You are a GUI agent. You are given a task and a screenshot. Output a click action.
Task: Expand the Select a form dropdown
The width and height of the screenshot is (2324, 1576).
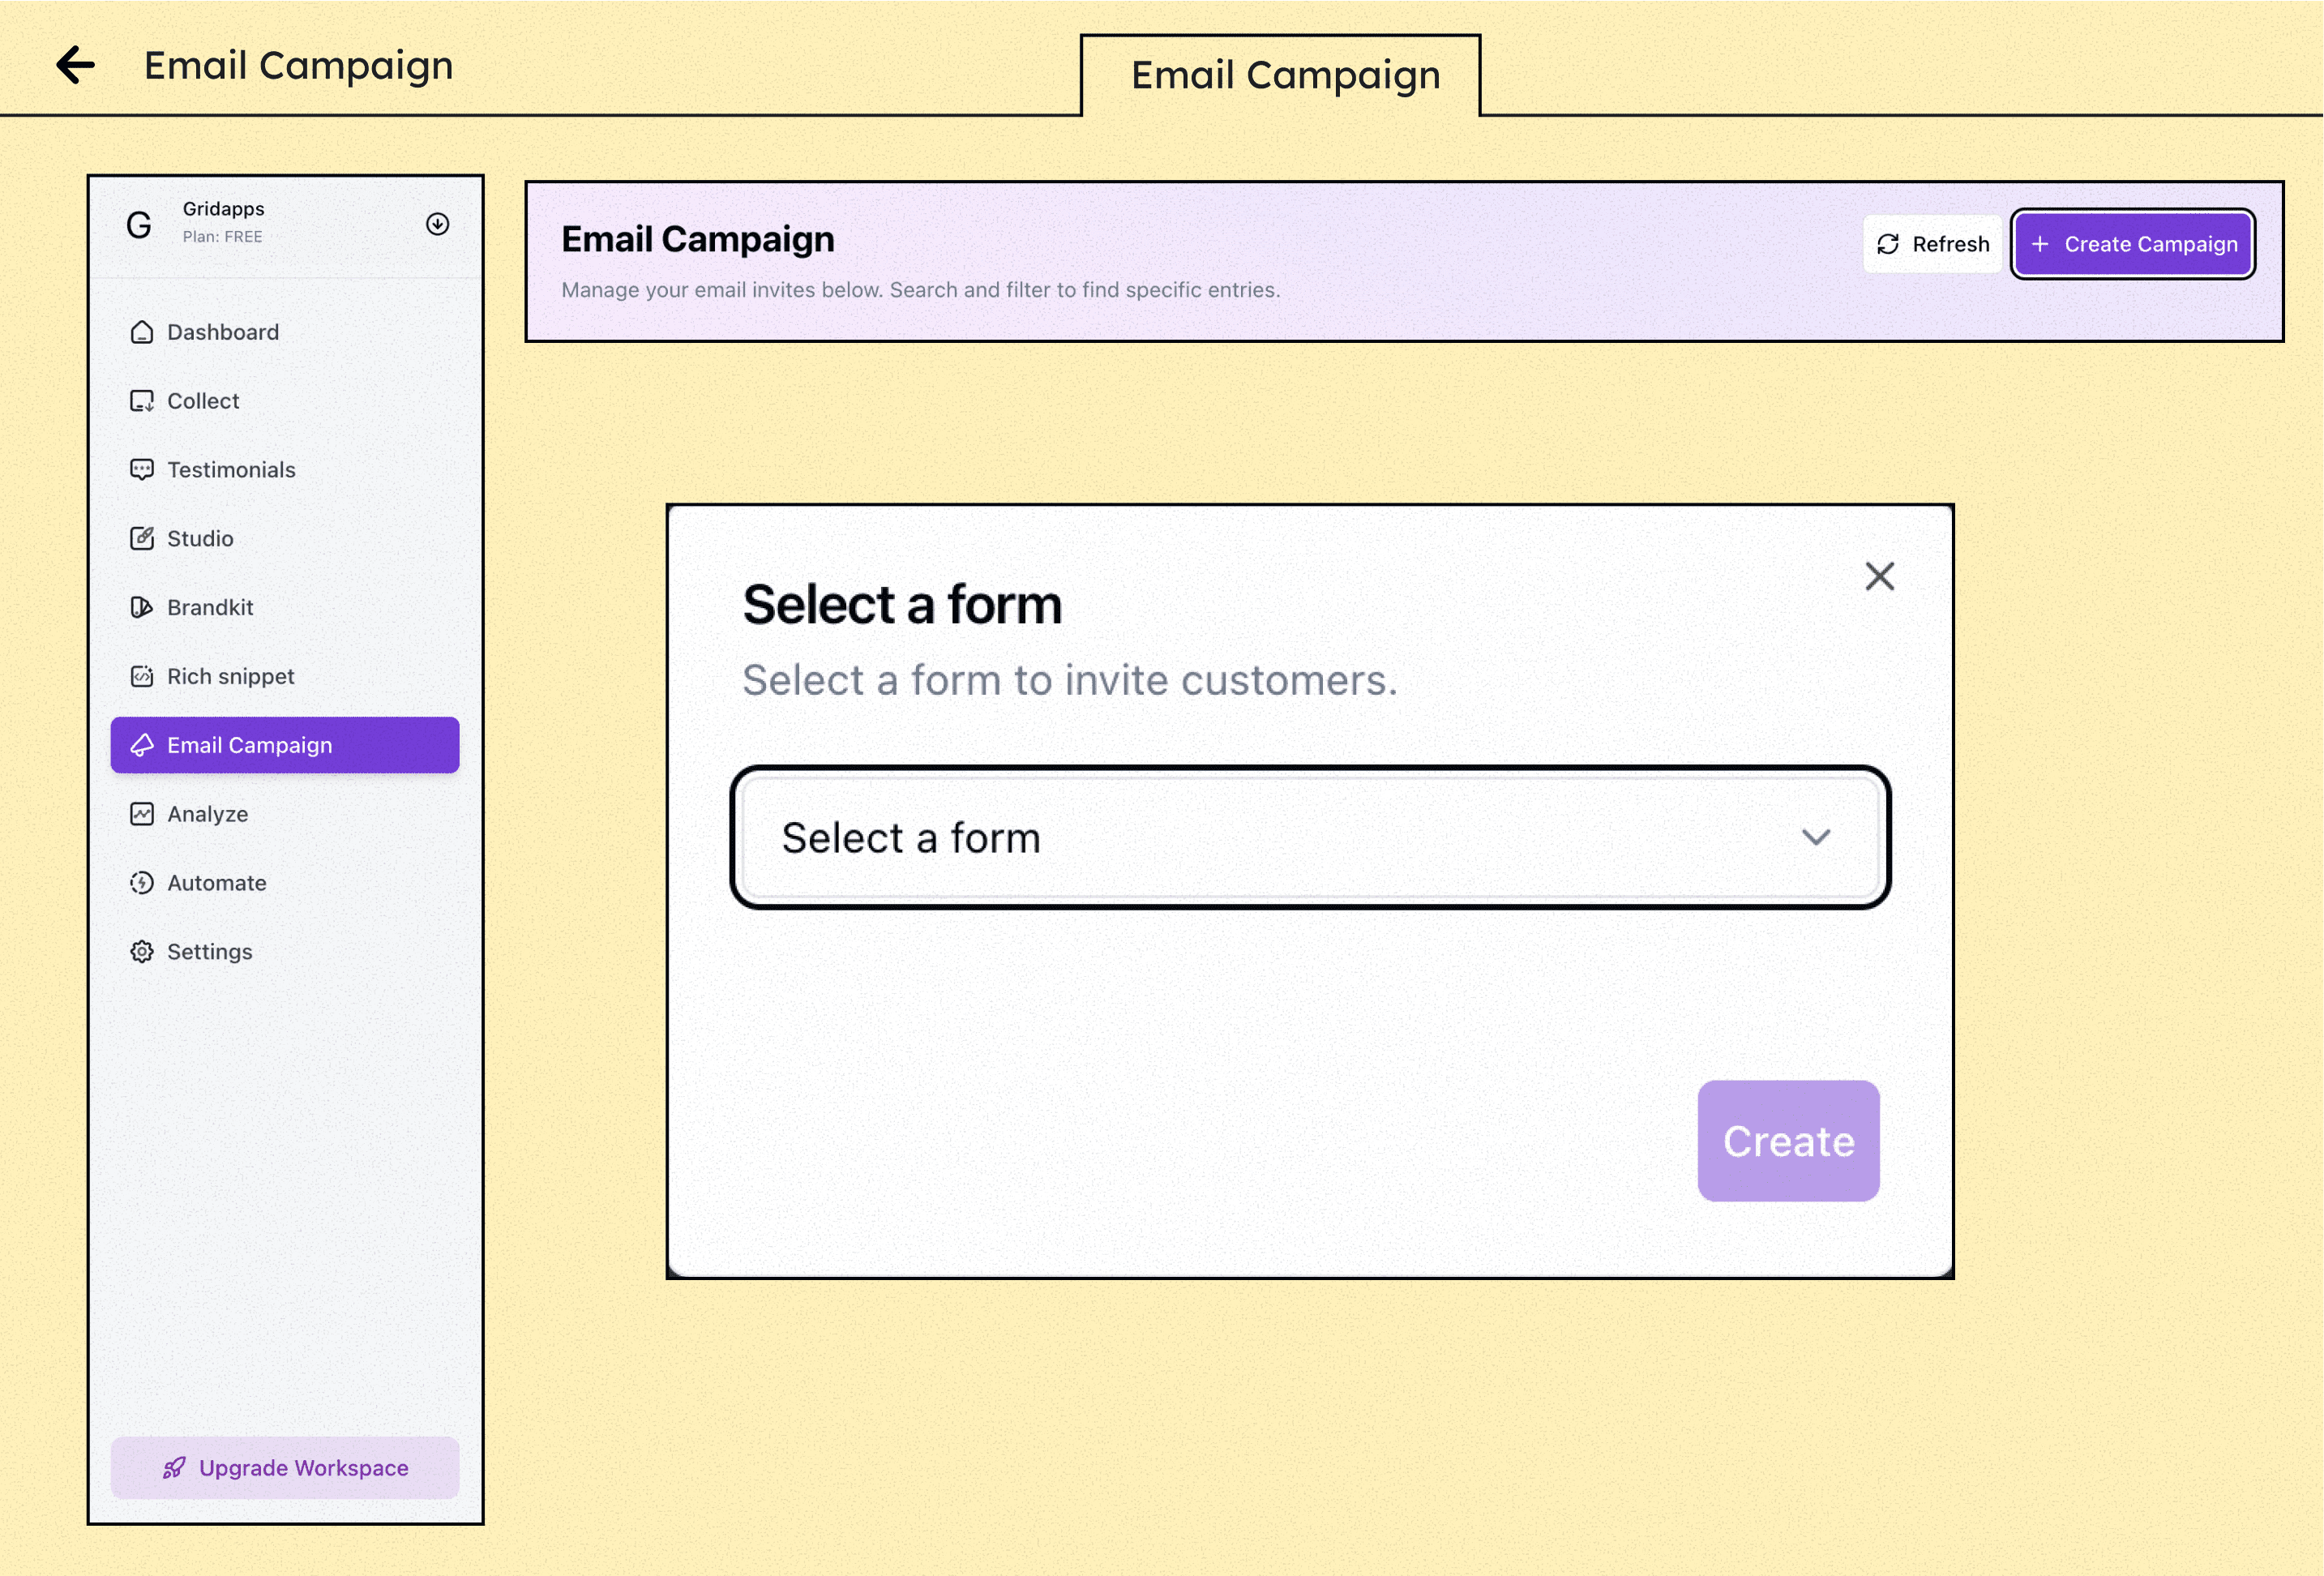click(1308, 838)
